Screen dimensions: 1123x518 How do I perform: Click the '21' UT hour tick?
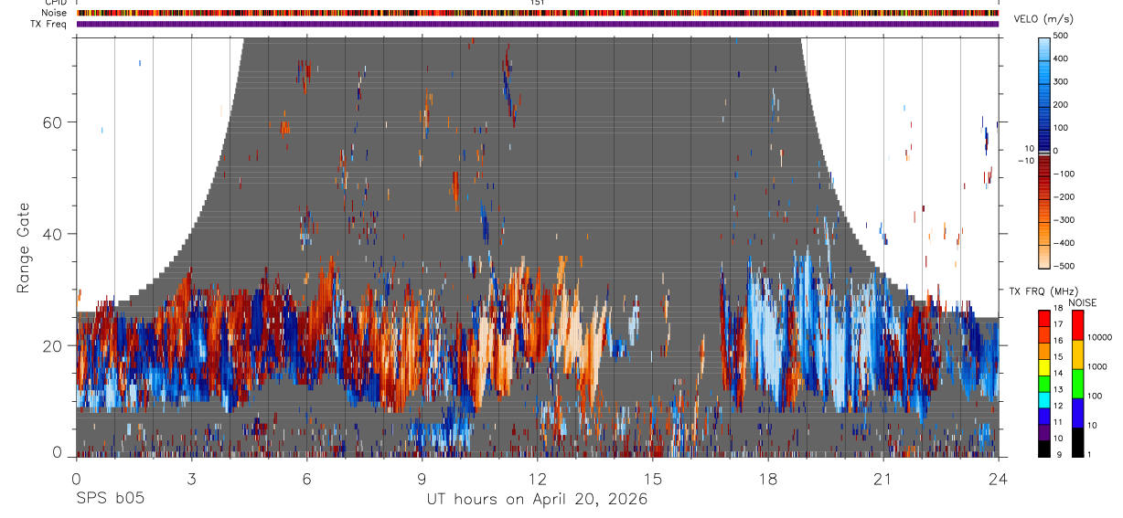(x=883, y=479)
